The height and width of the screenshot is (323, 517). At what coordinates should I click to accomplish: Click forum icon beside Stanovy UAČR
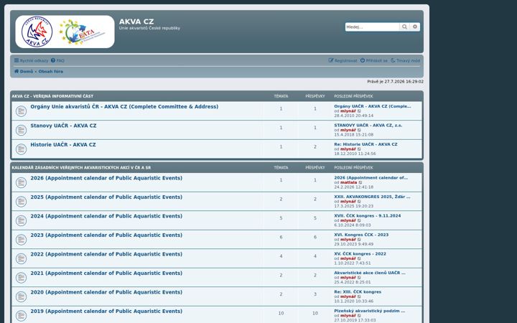pos(21,130)
